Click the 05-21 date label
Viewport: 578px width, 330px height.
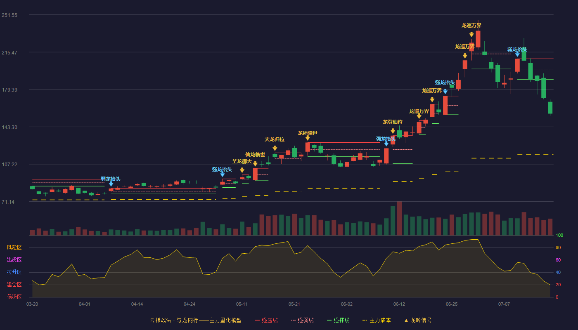pyautogui.click(x=294, y=304)
